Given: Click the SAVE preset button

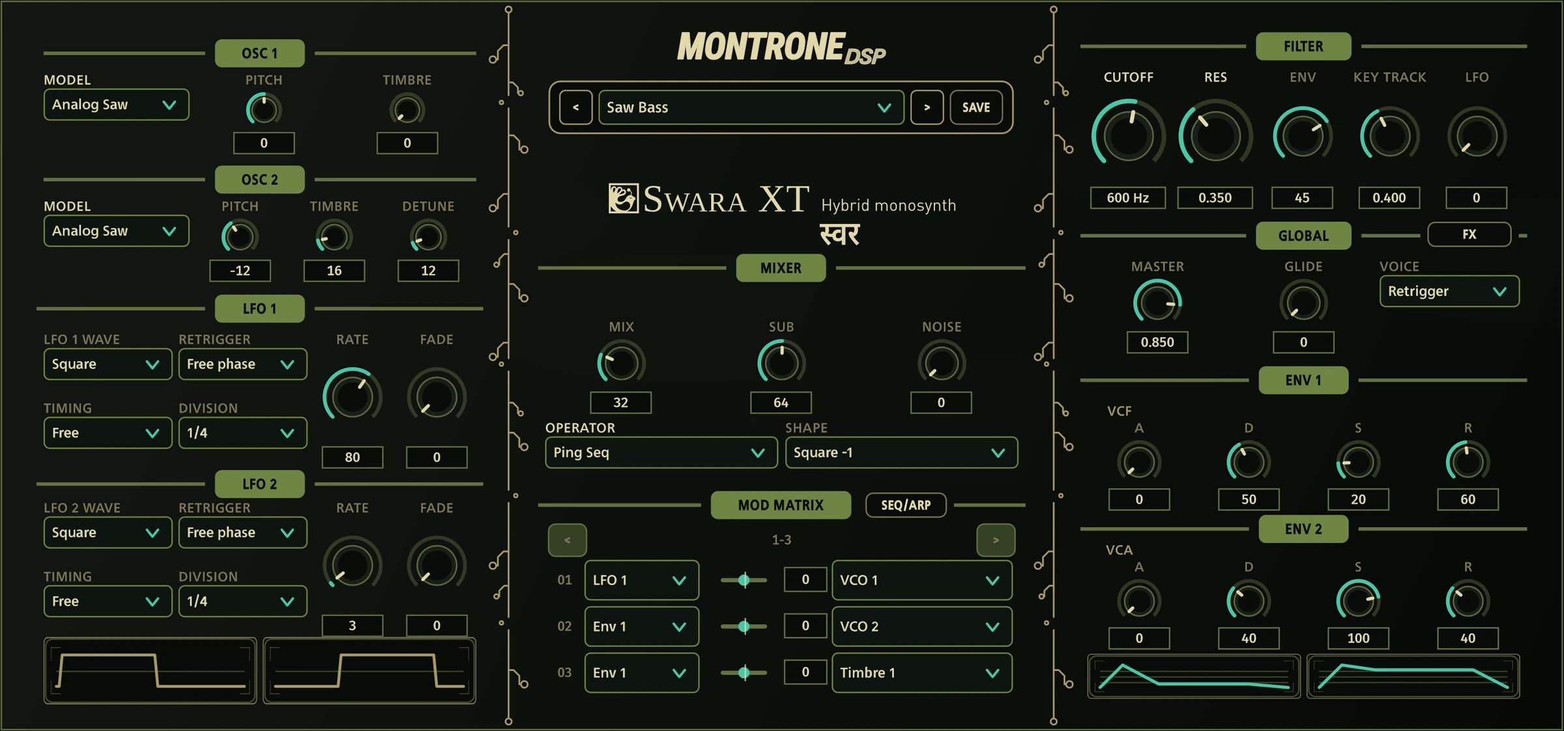Looking at the screenshot, I should click(x=976, y=107).
